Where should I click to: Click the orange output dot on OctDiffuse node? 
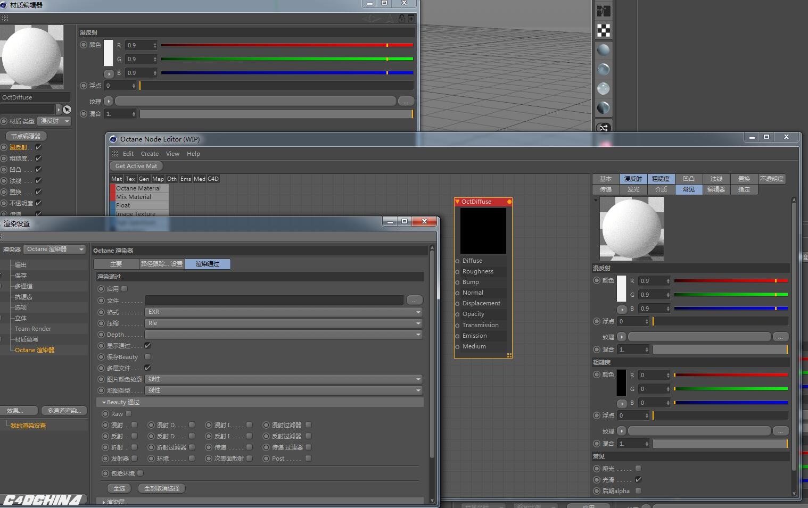(509, 202)
